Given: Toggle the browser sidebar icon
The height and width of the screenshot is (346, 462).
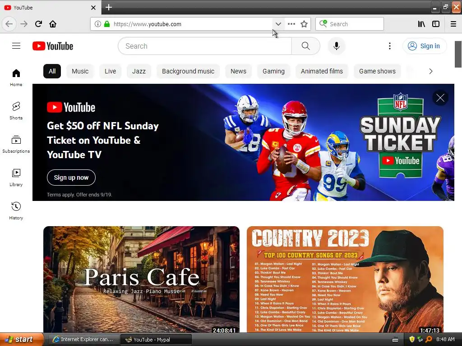Looking at the screenshot, I should click(436, 24).
